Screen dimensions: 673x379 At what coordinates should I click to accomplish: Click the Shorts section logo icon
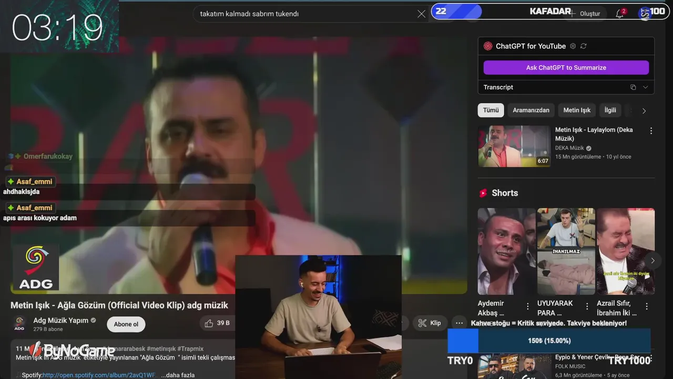(483, 193)
